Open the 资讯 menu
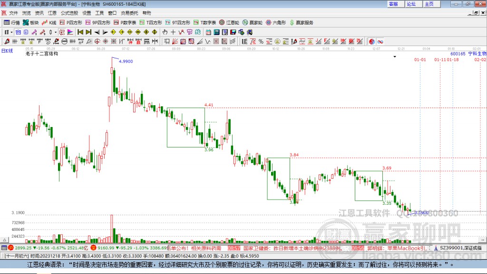The width and height of the screenshot is (487, 274). pyautogui.click(x=39, y=13)
